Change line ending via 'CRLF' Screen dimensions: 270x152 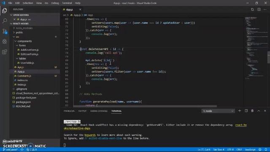(x=239, y=149)
